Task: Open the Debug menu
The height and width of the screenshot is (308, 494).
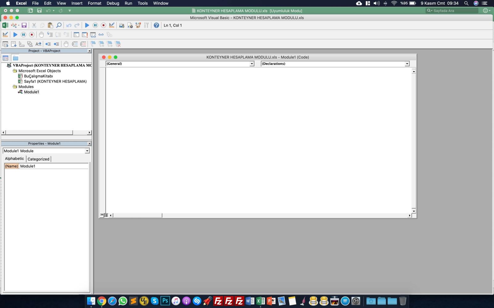Action: click(113, 3)
